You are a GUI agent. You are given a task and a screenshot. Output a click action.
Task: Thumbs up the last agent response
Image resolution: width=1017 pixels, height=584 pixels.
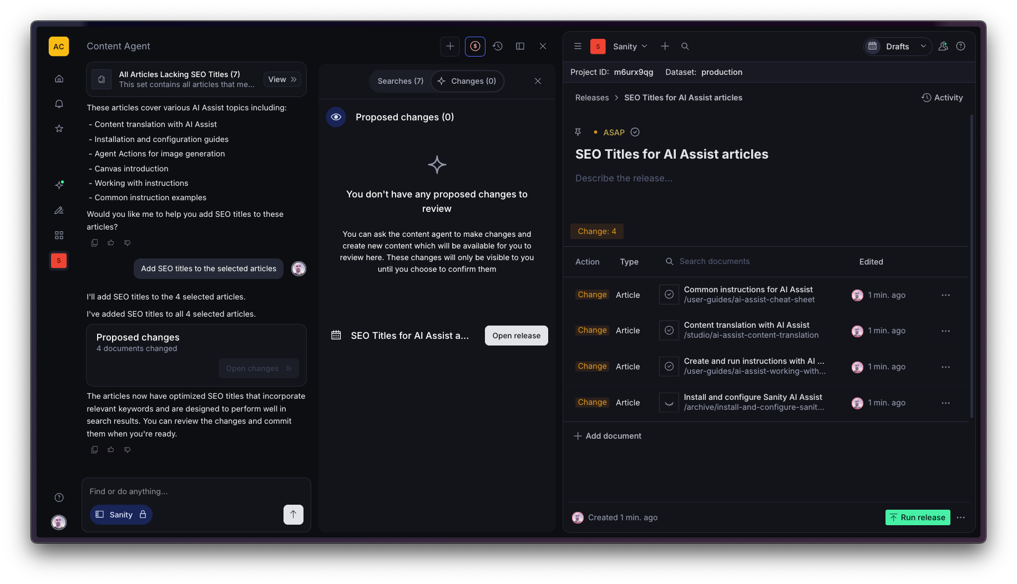pyautogui.click(x=110, y=450)
